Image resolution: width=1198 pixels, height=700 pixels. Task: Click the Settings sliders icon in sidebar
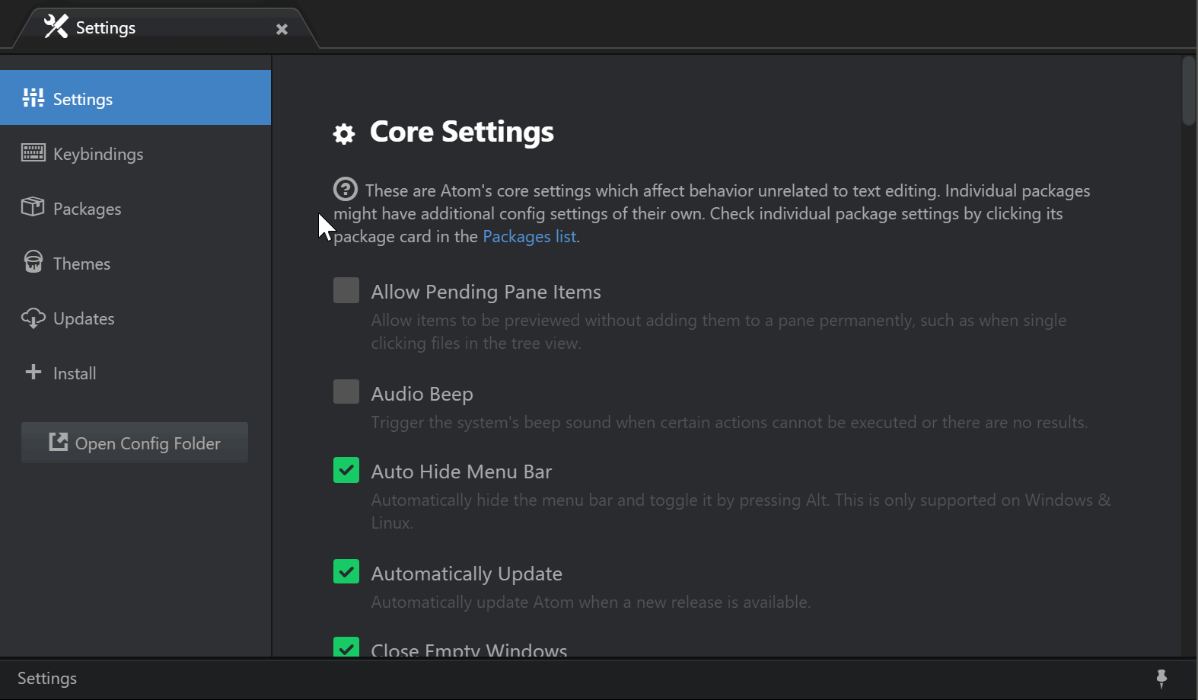click(33, 98)
